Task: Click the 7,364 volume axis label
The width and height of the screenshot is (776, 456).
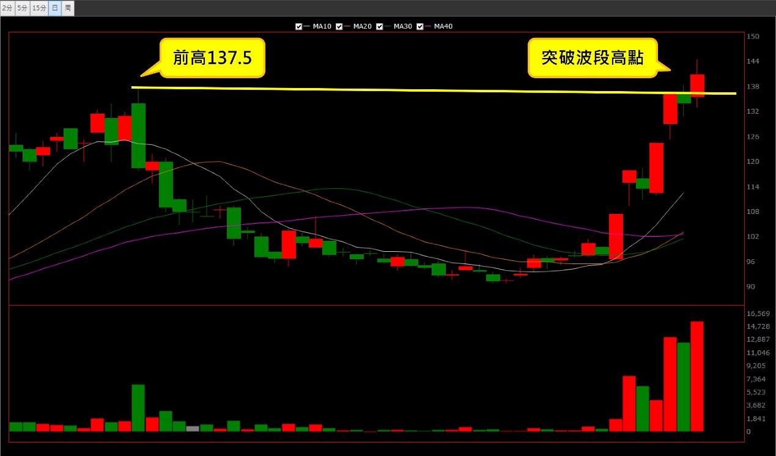Action: (x=756, y=380)
